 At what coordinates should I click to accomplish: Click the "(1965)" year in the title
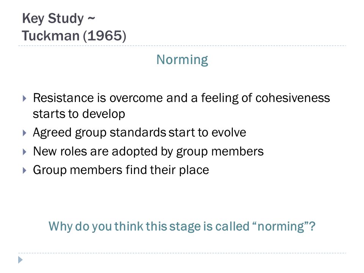pos(105,36)
